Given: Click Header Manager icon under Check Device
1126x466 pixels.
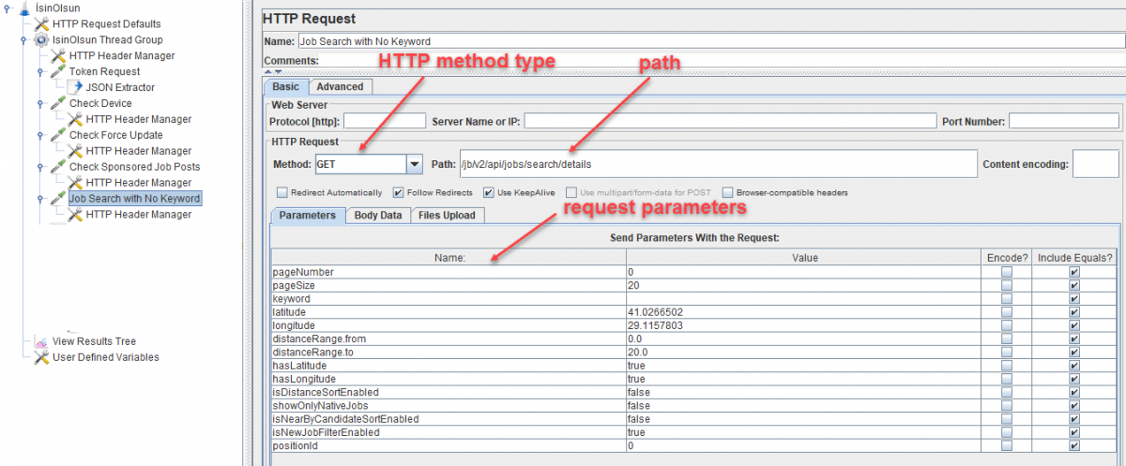Looking at the screenshot, I should 75,119.
